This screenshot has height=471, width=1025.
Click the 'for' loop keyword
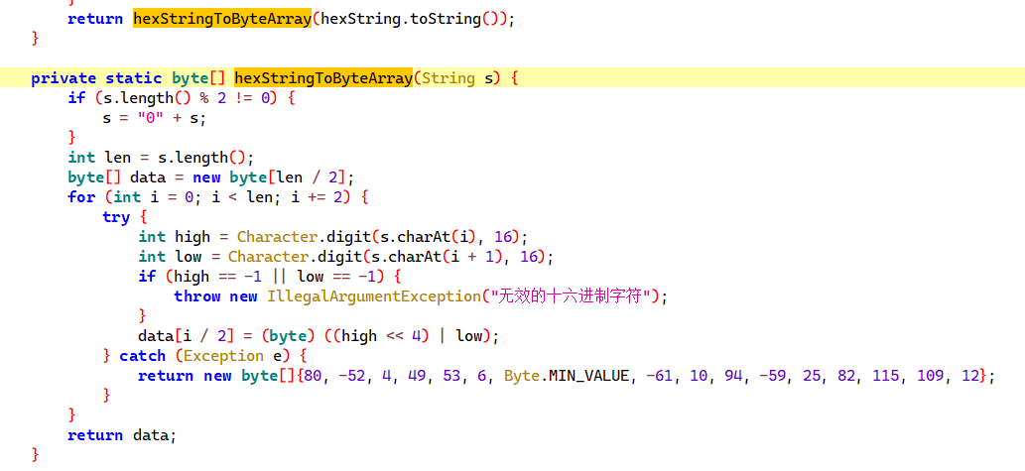[x=81, y=196]
